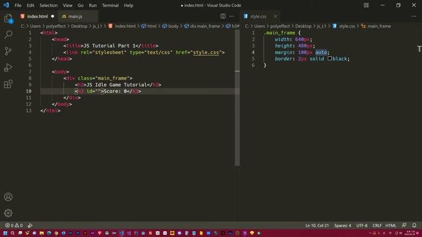Click 'JS Tutorial Part 1' title text
Screen dimensions: 422x237
coord(109,46)
